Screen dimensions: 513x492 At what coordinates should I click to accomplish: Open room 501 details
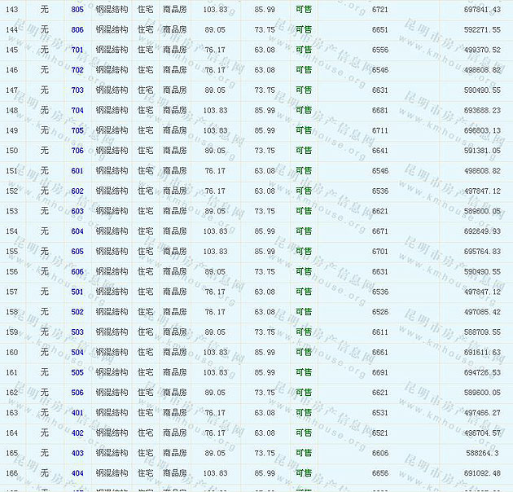(x=77, y=292)
